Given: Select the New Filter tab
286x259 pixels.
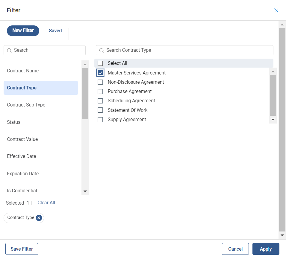Looking at the screenshot, I should (23, 31).
